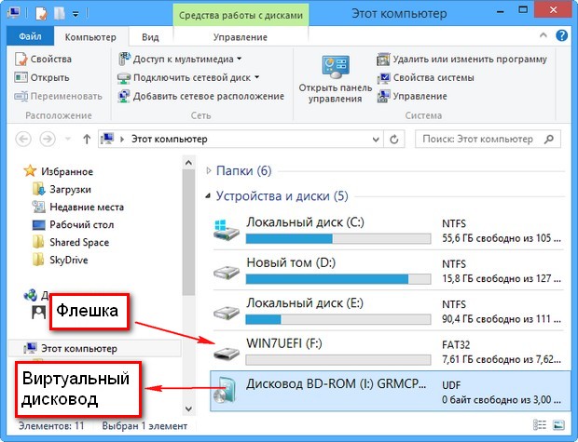Click Открыть панель управления button
This screenshot has width=578, height=442.
[x=335, y=79]
